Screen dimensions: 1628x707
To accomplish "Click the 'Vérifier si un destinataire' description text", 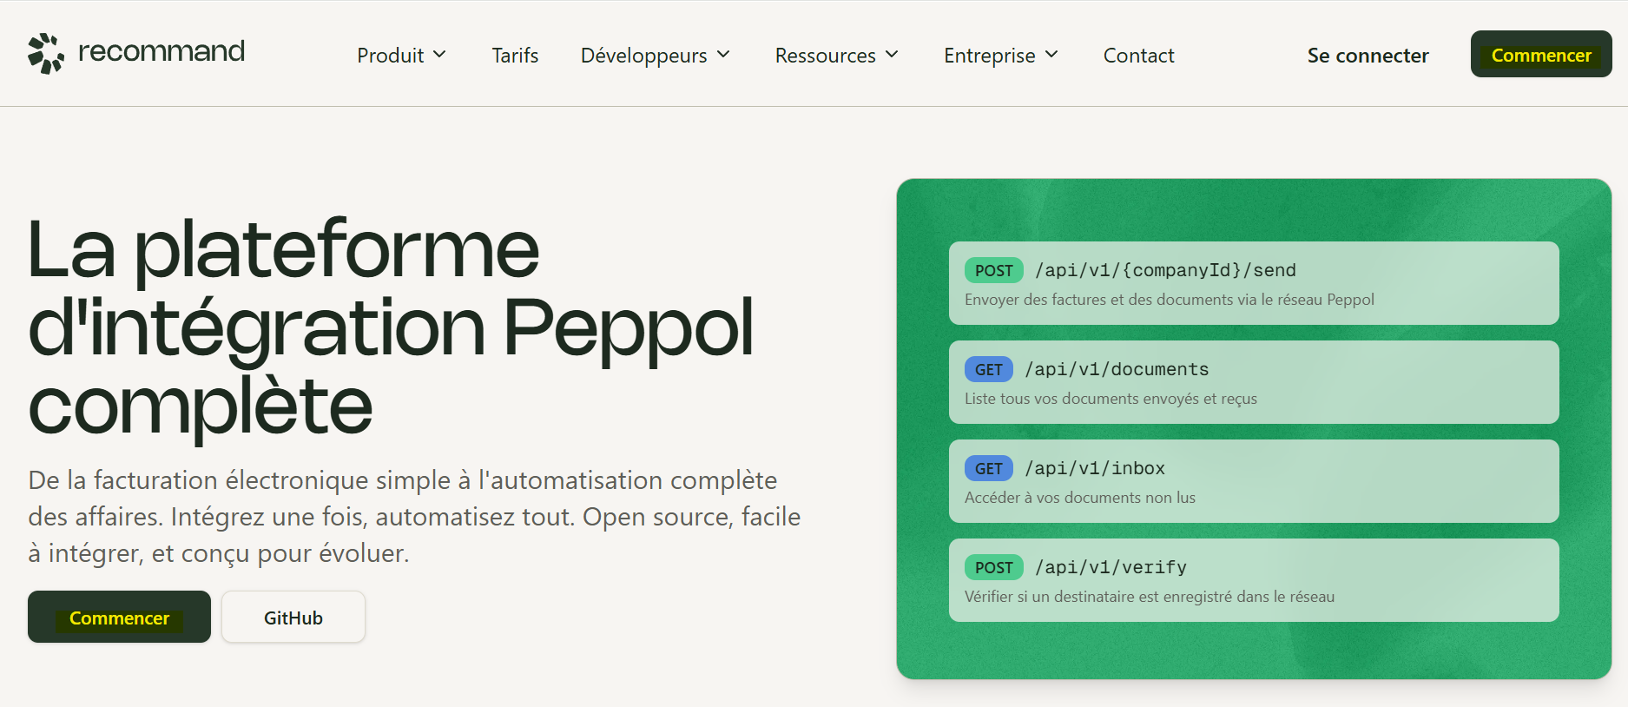I will pyautogui.click(x=1149, y=597).
